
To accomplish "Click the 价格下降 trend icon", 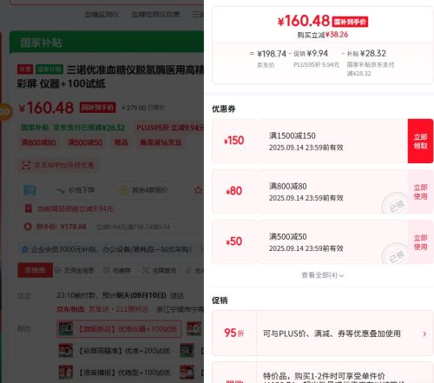I will pos(61,190).
